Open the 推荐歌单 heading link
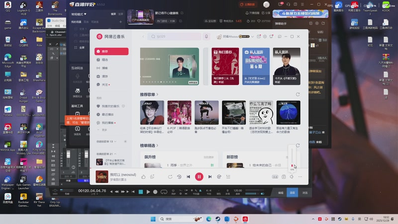The width and height of the screenshot is (398, 224). coord(149,95)
